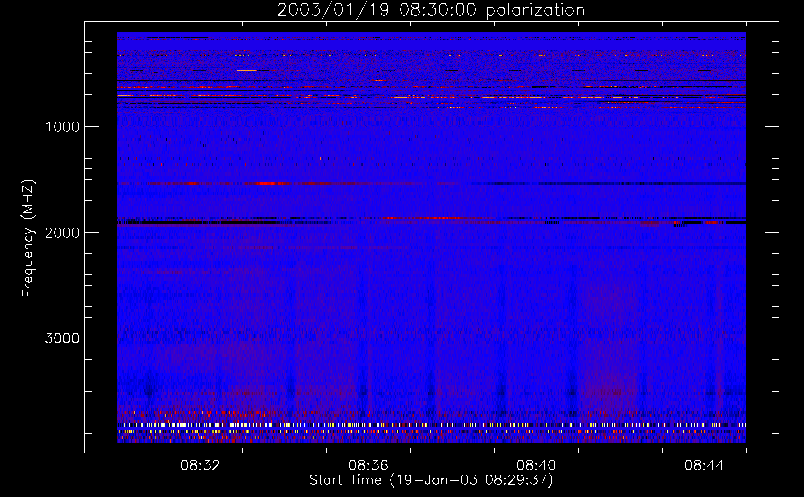The image size is (804, 497).
Task: Click the 08:44 time axis label
Action: click(x=705, y=466)
